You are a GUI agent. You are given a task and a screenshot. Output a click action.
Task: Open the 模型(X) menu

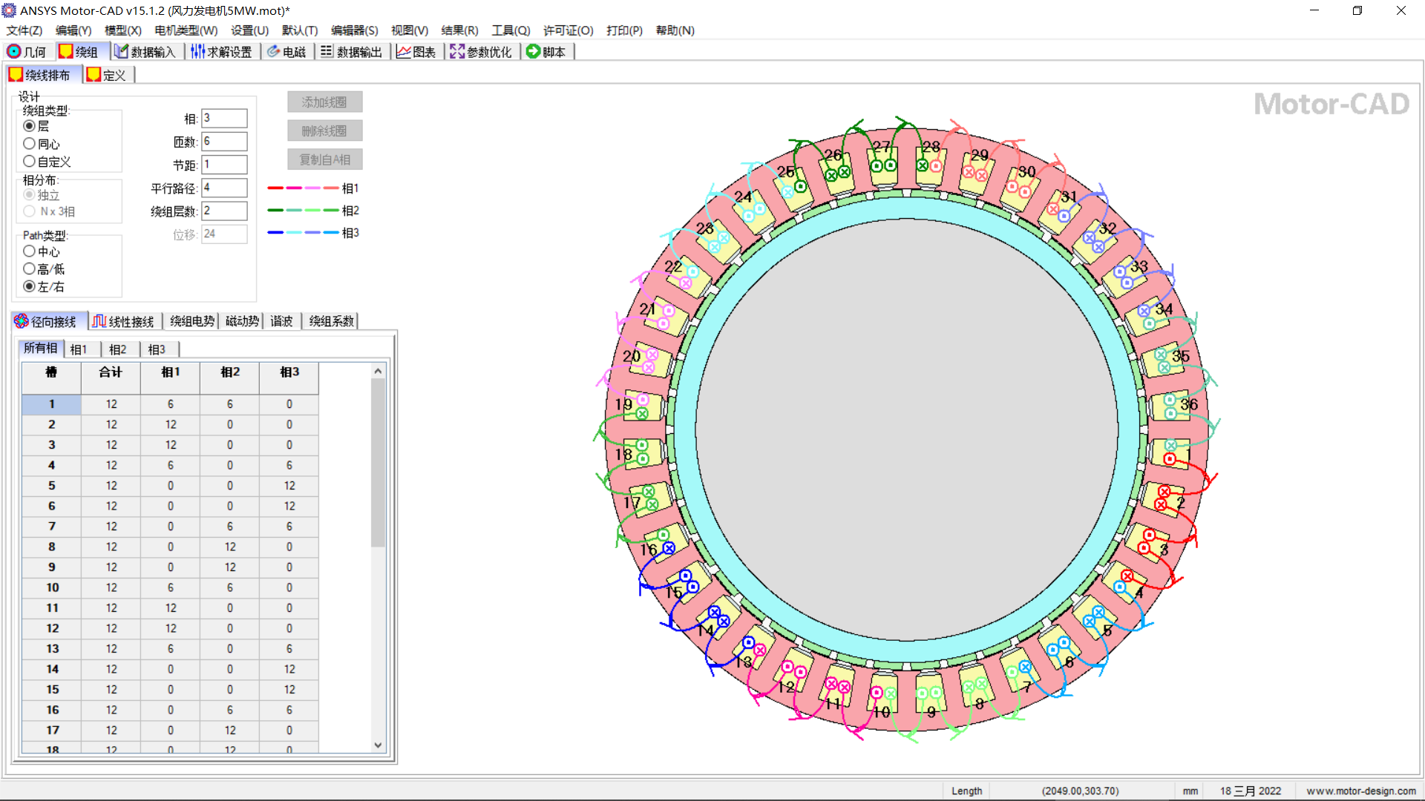click(122, 30)
